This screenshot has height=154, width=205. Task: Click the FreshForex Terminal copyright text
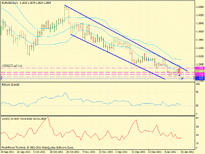[38, 147]
